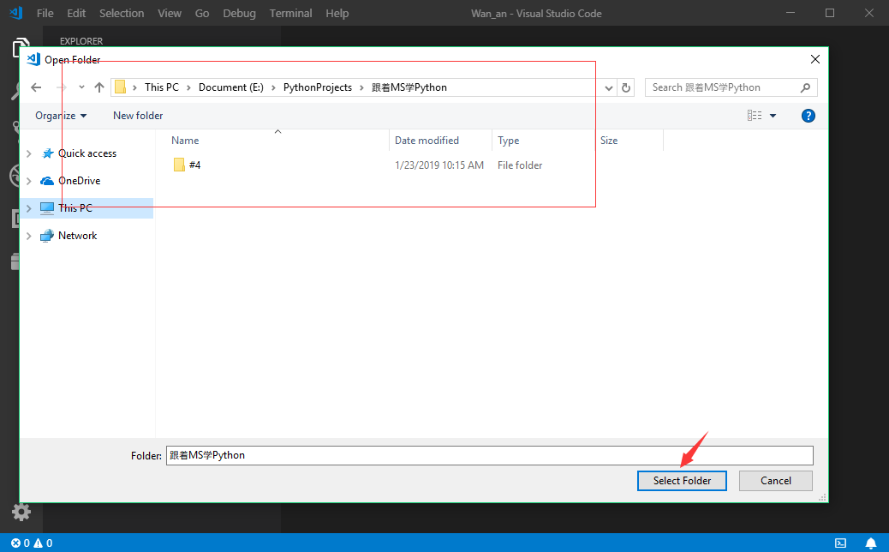Click the Up one level arrow

[99, 87]
